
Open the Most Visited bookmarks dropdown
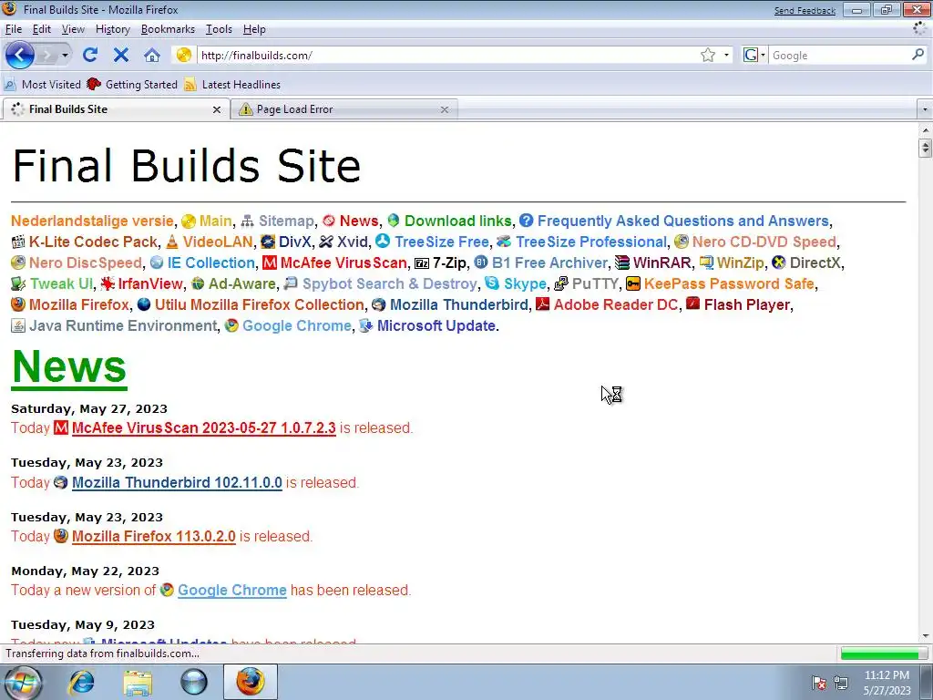43,85
